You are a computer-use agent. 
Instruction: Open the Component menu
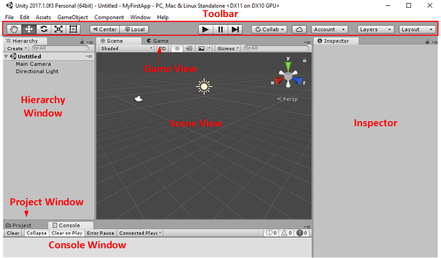pyautogui.click(x=109, y=17)
